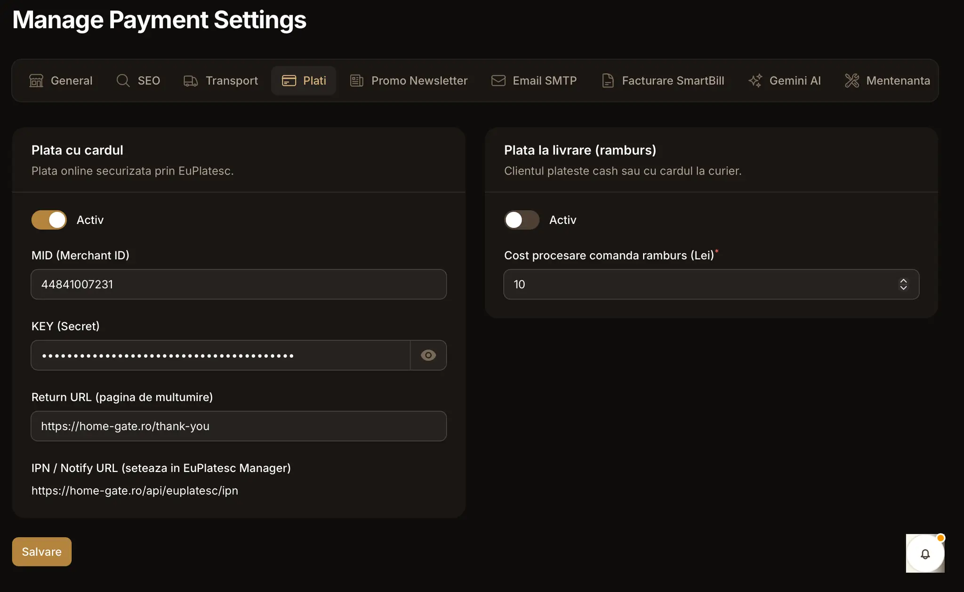Screen dimensions: 964x592
Task: Open the Mentenanta tab
Action: (887, 81)
